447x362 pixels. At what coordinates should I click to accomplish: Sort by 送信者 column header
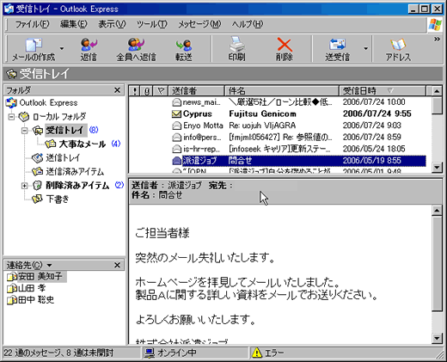coord(196,91)
